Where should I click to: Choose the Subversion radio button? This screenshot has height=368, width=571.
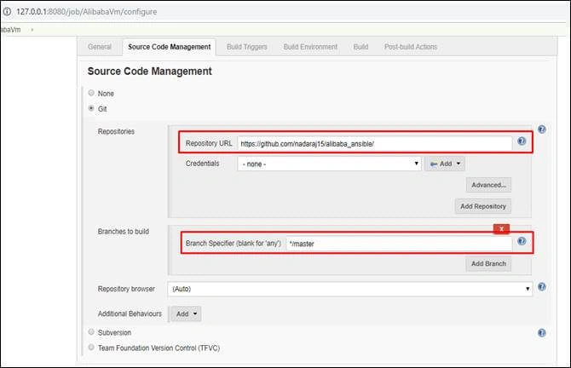coord(91,332)
